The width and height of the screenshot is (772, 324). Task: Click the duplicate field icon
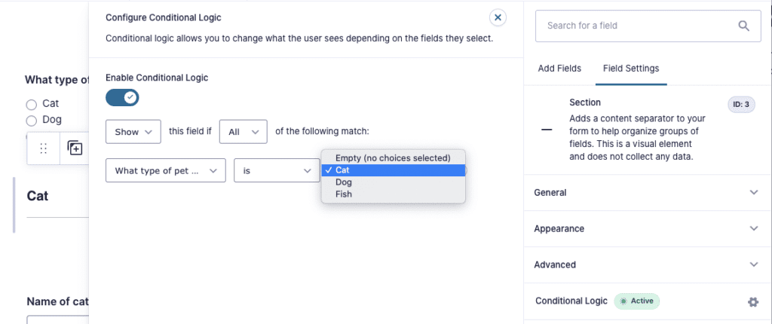point(75,148)
